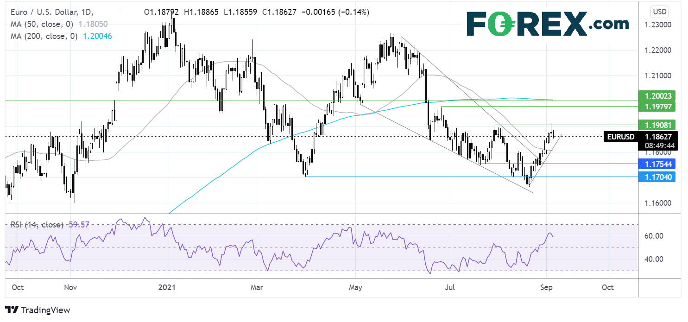Click the 1.16000 price axis label
The image size is (688, 322).
click(x=658, y=202)
